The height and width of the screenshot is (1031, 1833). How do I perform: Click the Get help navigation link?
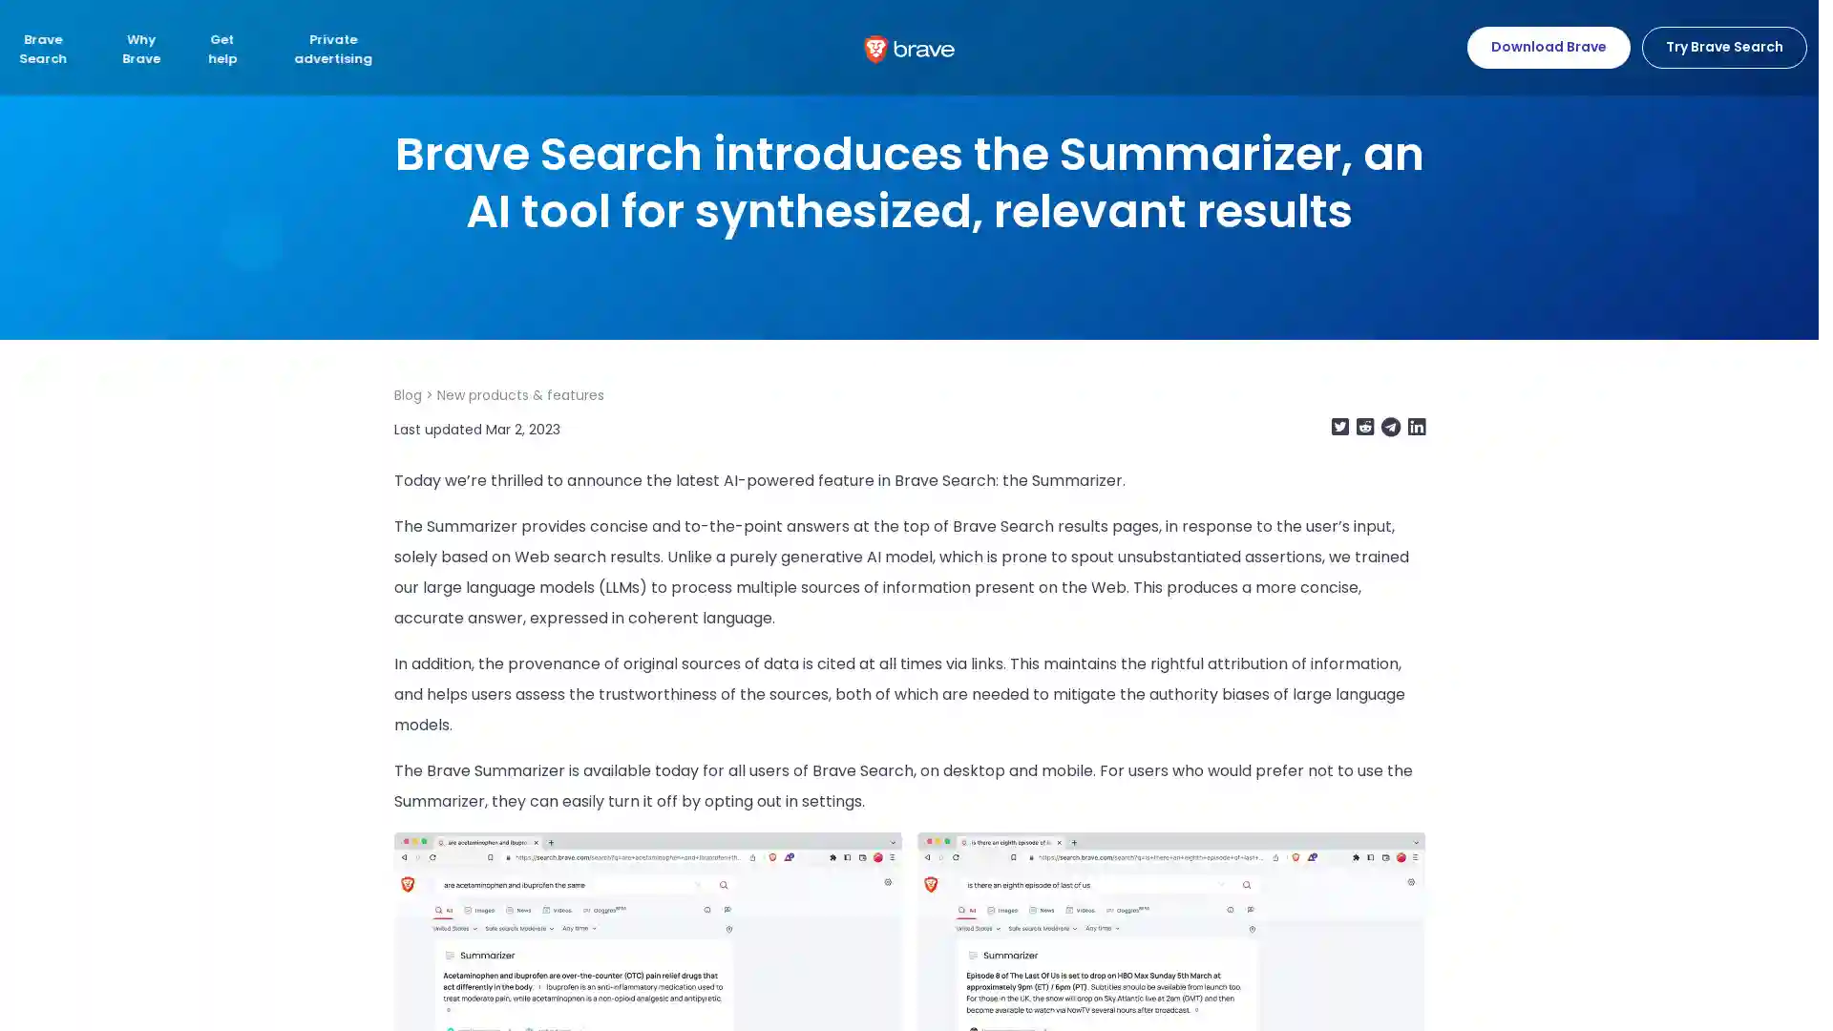point(221,48)
